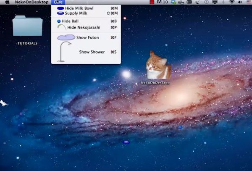
Task: Close the open Care menu
Action: (x=58, y=2)
